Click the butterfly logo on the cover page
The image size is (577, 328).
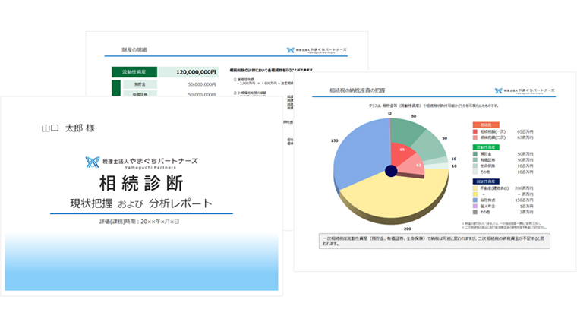pos(93,162)
